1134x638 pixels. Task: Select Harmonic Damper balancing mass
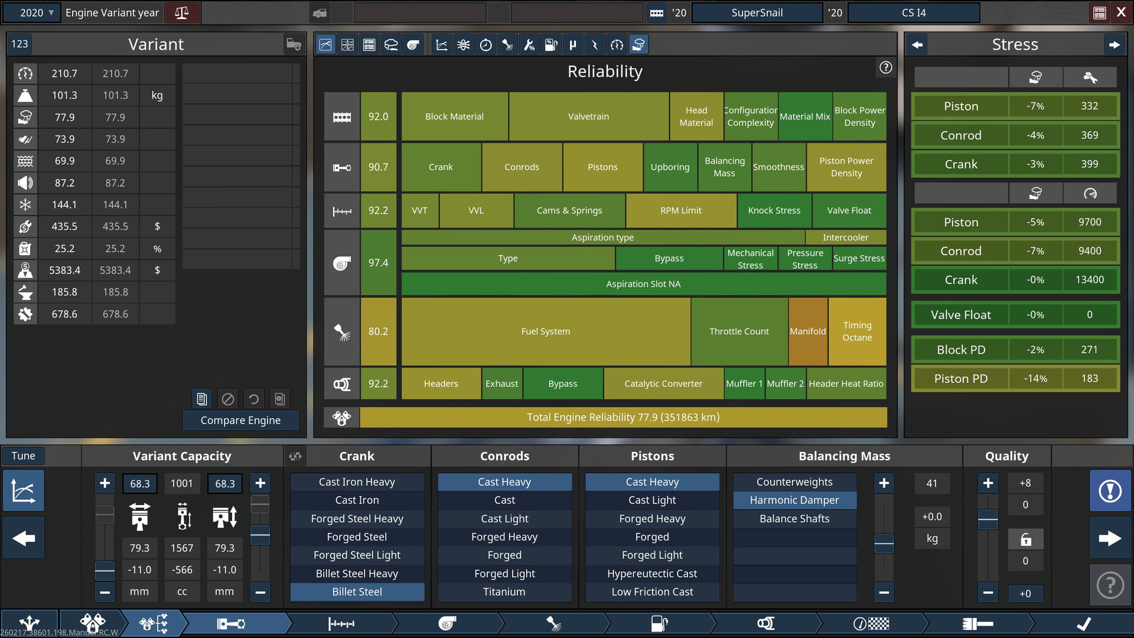tap(794, 500)
